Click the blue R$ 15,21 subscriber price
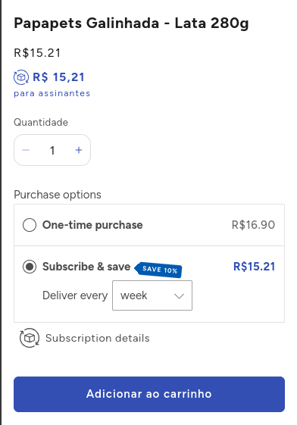 coord(58,77)
